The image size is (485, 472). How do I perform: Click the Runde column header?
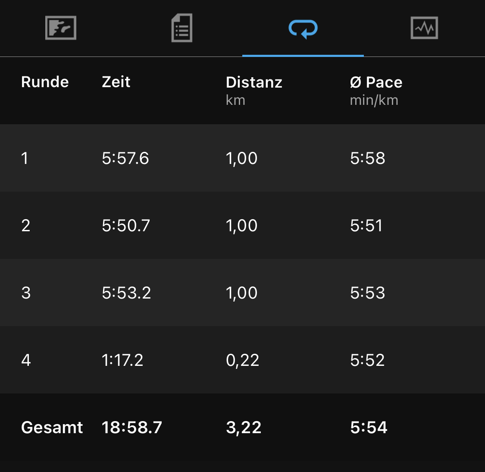[45, 82]
